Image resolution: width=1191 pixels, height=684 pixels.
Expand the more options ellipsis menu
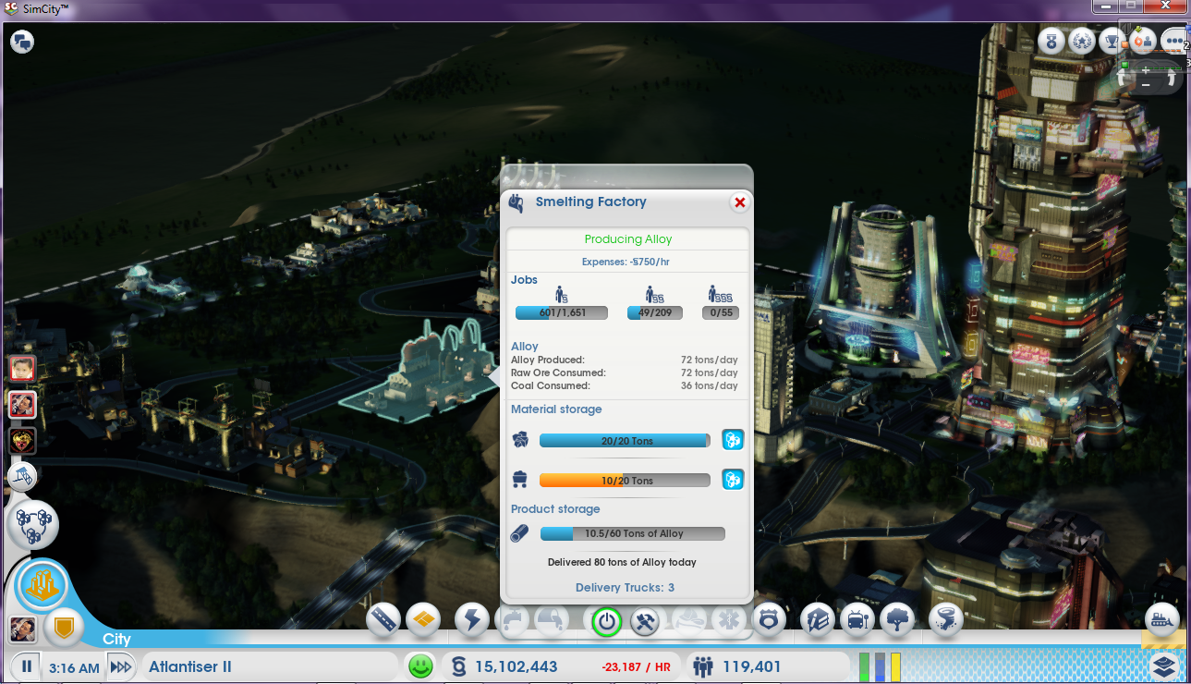pos(1173,41)
